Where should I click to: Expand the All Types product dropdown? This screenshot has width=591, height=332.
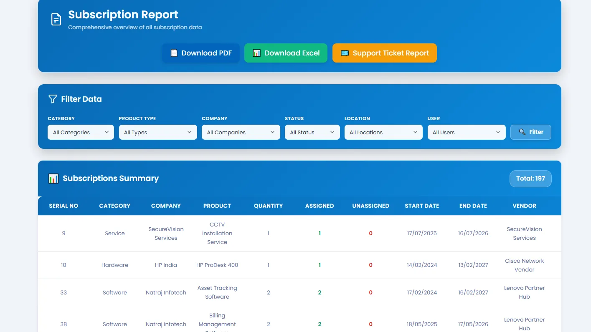coord(158,132)
